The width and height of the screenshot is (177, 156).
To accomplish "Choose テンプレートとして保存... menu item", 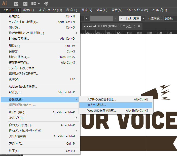I will pos(40,68).
